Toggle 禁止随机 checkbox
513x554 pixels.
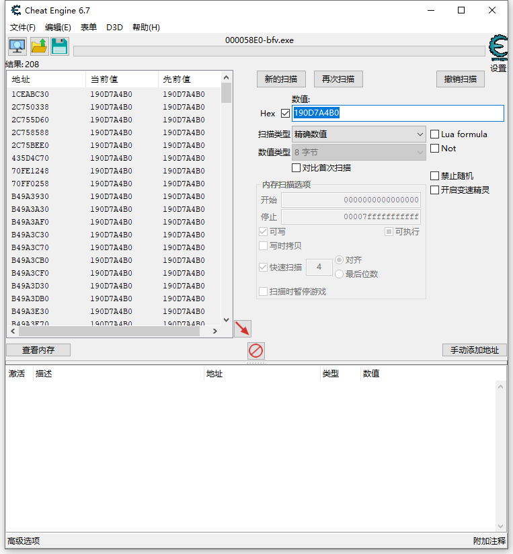tap(434, 175)
